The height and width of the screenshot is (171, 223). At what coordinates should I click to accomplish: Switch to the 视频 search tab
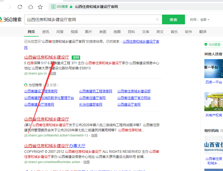click(x=74, y=32)
